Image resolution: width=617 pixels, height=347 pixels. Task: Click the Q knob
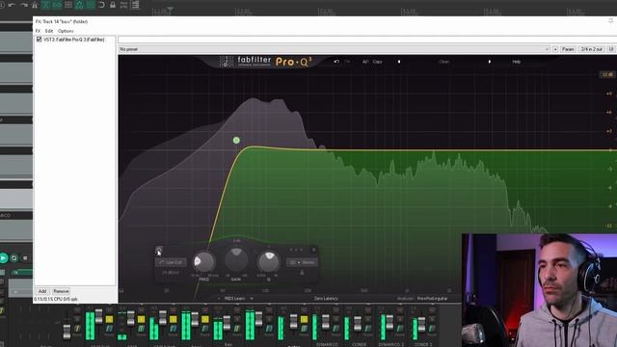pyautogui.click(x=268, y=261)
